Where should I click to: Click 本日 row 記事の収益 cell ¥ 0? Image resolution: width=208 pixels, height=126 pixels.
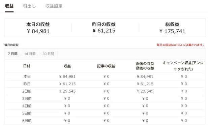(107, 76)
